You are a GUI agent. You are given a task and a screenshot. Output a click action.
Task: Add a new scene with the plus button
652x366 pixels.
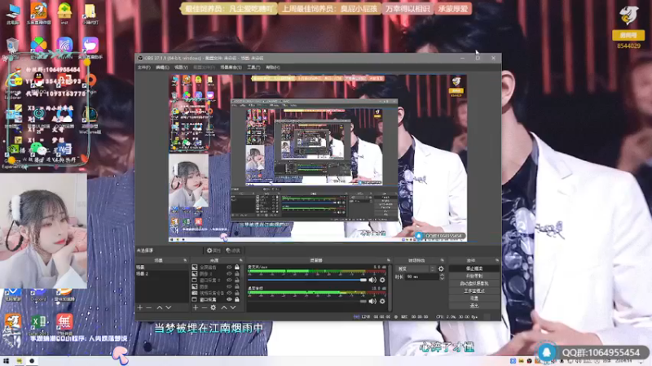pos(139,307)
